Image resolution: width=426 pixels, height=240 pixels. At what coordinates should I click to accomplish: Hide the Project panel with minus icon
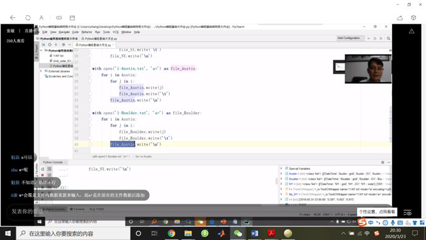[x=69, y=44]
